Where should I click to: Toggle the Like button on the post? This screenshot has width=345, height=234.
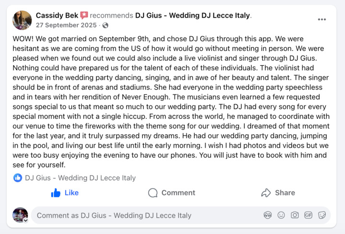click(65, 193)
